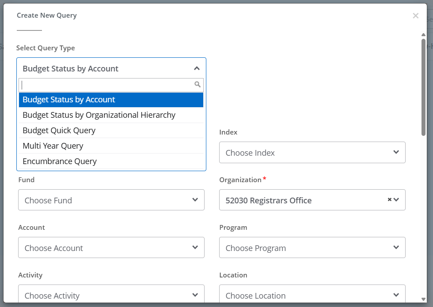Collapse the Select Query Type dropdown arrow
The image size is (433, 307).
point(197,68)
